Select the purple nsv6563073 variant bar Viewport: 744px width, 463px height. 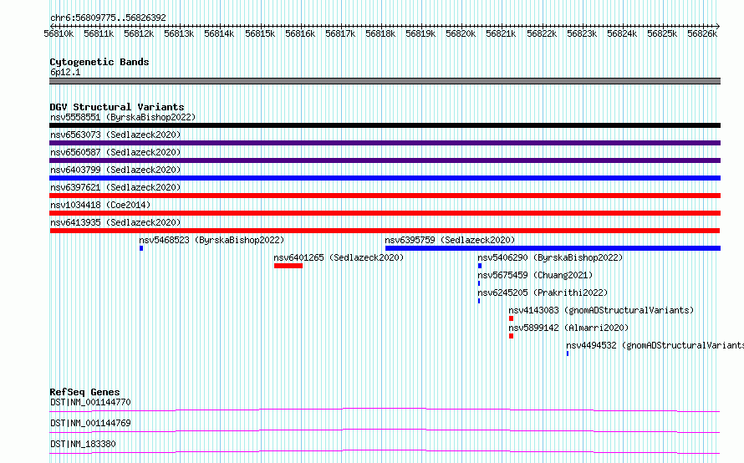click(385, 143)
